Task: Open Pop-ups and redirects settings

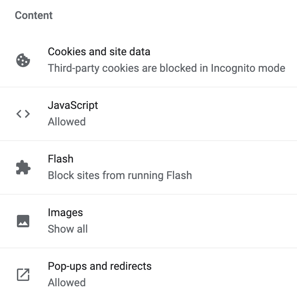Action: (165, 275)
